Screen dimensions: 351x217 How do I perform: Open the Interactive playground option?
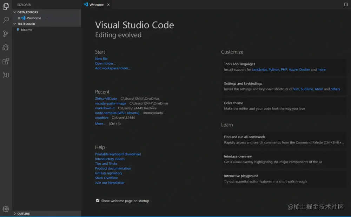284,179
